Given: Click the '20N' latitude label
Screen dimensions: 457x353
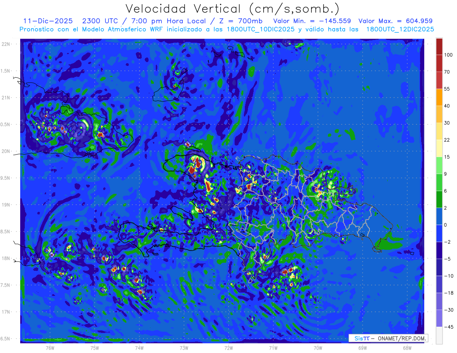Looking at the screenshot, I should click(x=6, y=151).
